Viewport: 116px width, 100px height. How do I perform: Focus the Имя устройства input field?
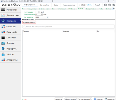pos(42,17)
